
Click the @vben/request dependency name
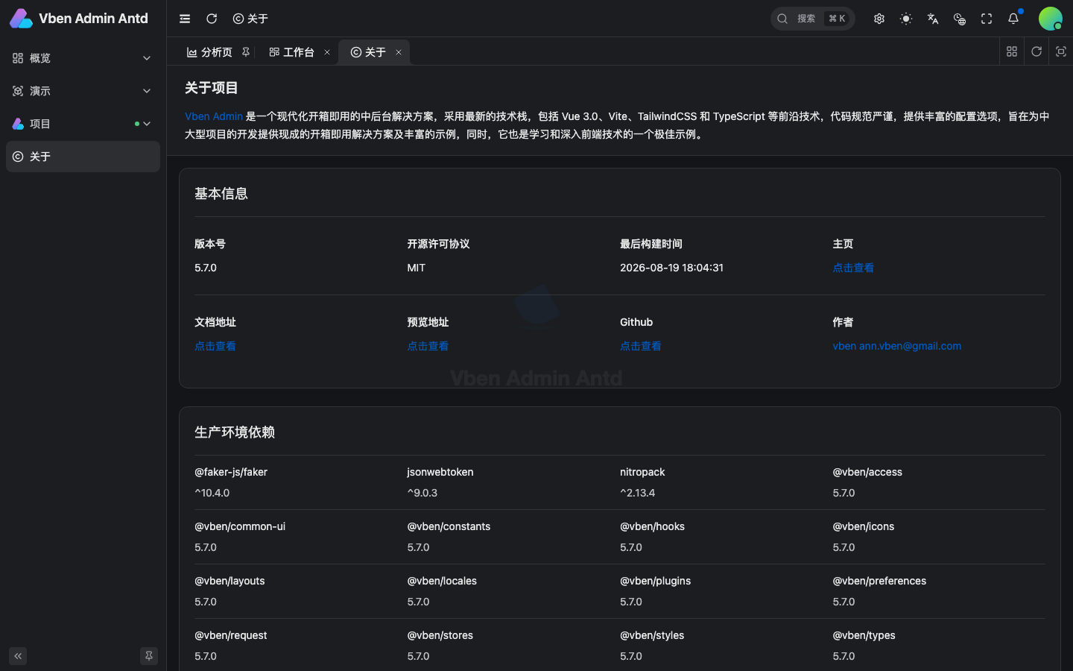pos(231,635)
